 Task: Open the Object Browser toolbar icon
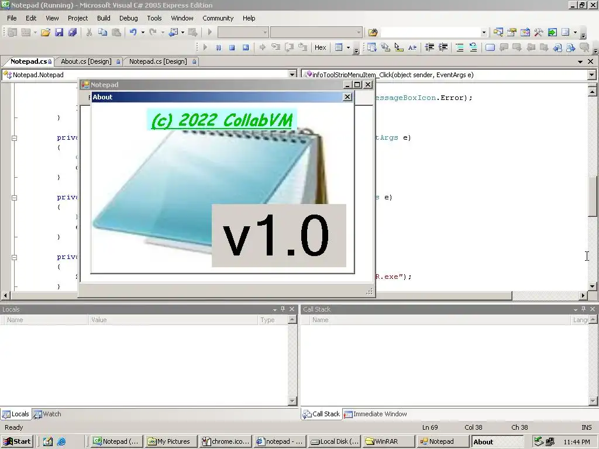click(525, 33)
